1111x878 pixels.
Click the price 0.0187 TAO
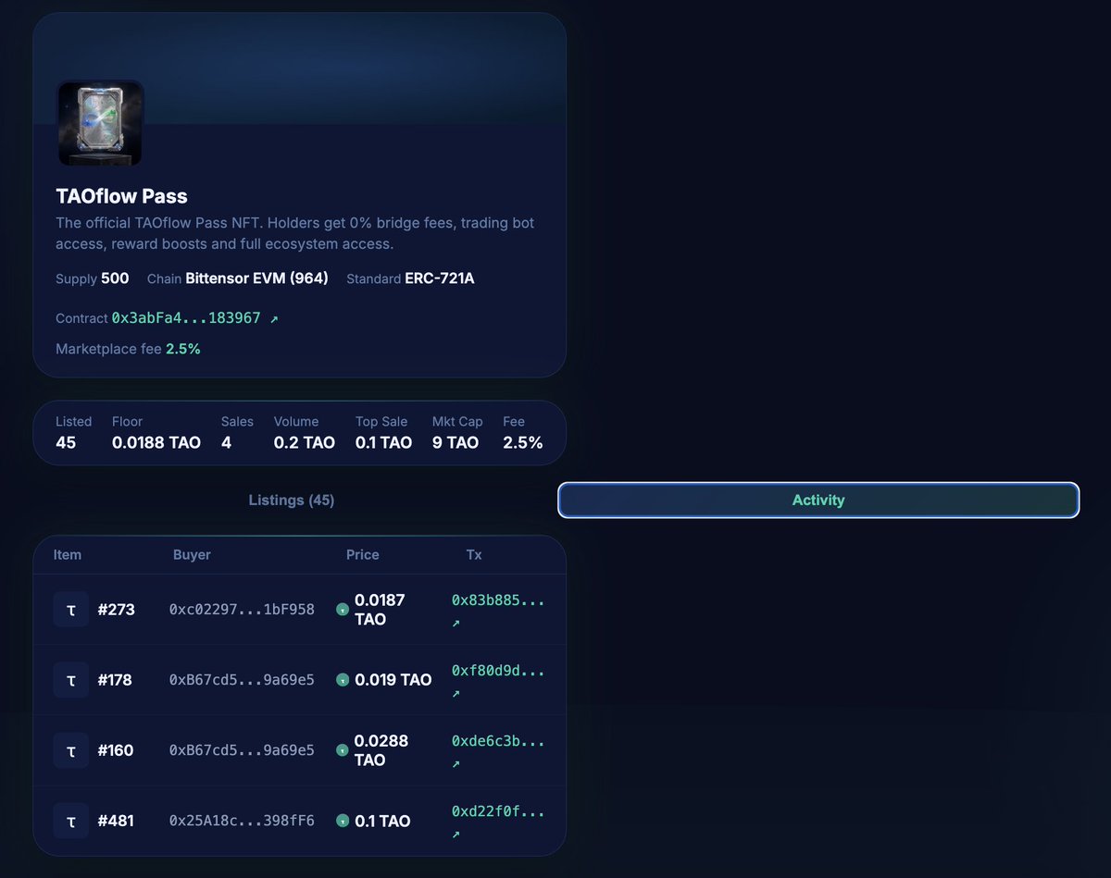pos(380,610)
